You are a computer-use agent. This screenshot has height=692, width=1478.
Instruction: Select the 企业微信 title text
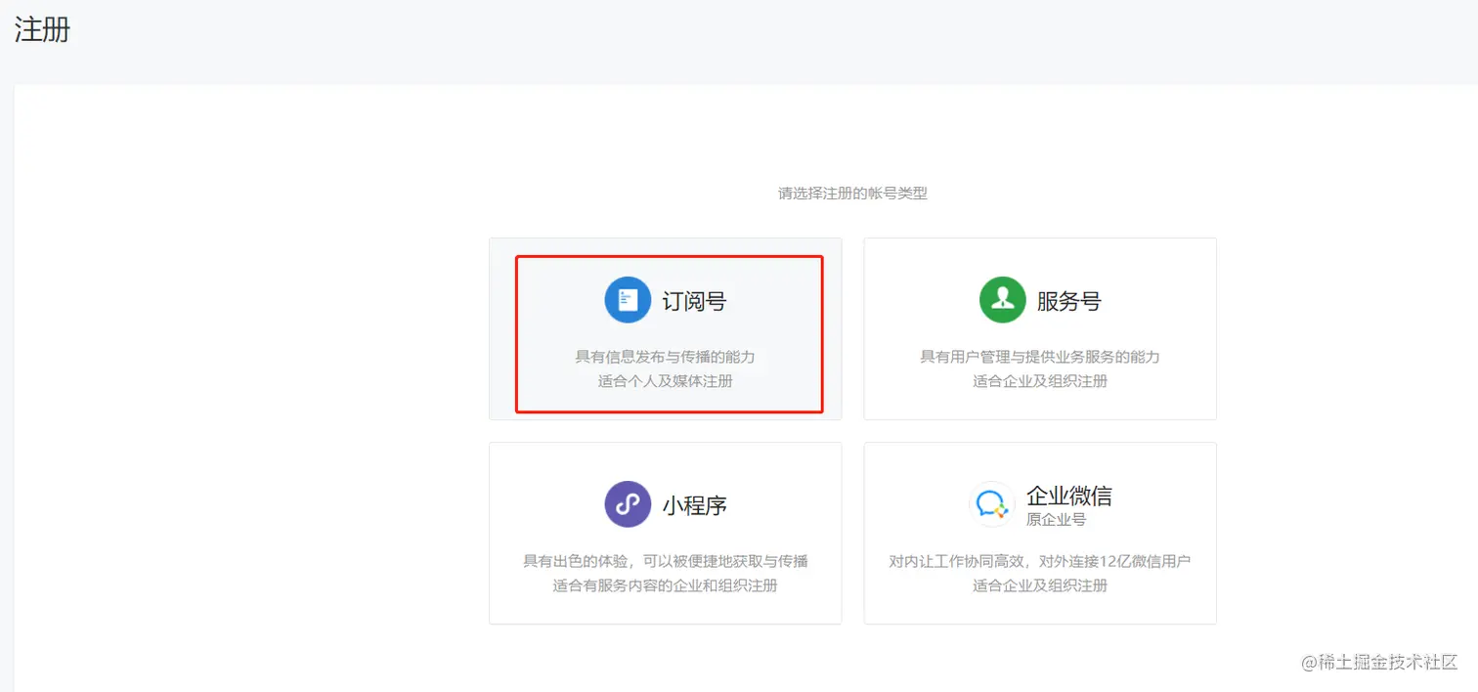pos(1069,496)
